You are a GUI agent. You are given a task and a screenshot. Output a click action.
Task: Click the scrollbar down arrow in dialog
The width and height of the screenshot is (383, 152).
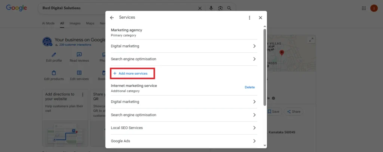click(x=265, y=145)
